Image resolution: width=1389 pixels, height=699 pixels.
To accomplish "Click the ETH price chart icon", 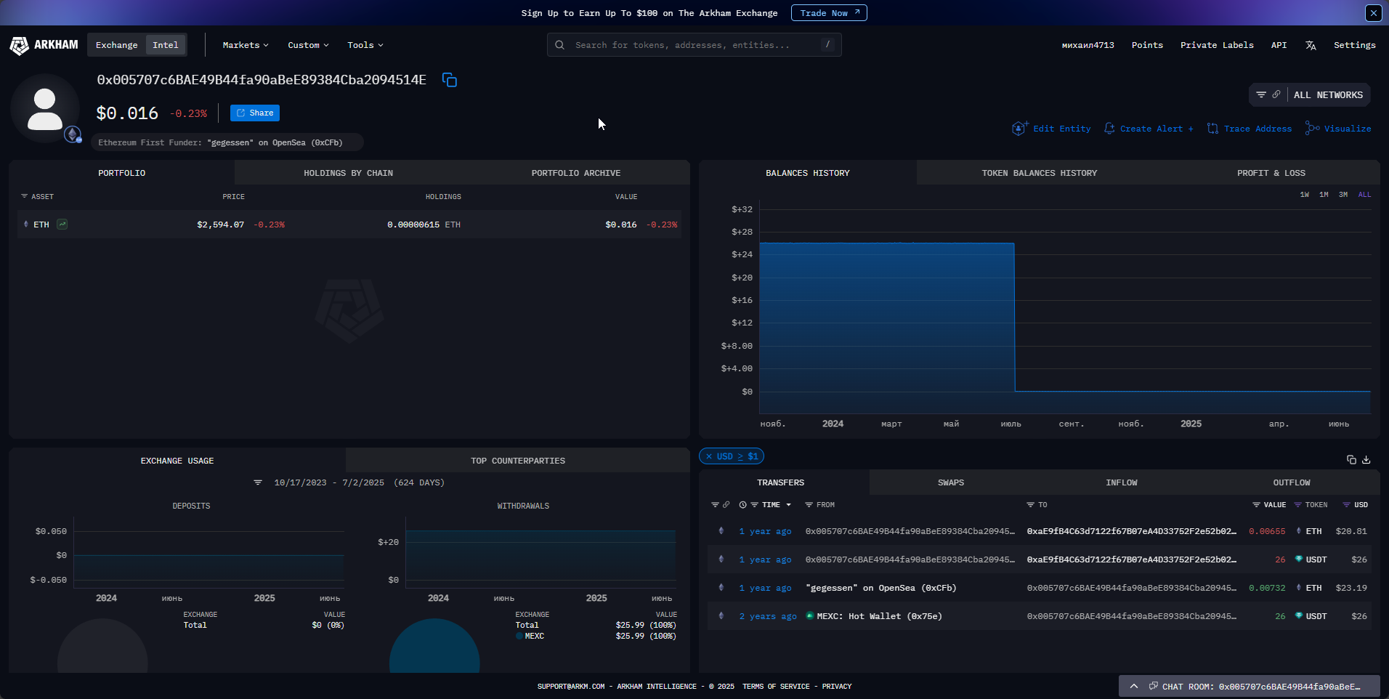I will coord(62,225).
